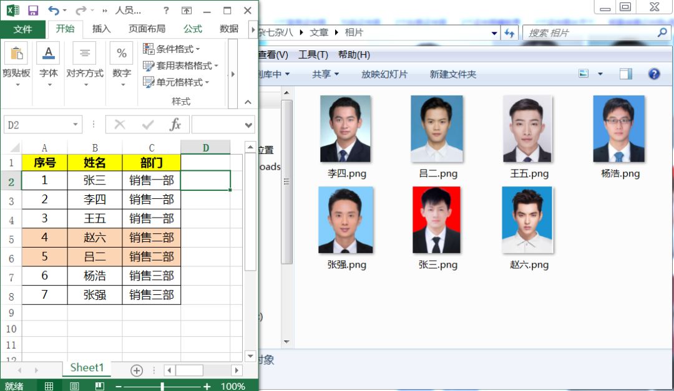The width and height of the screenshot is (674, 391).
Task: Open 工具(T) menu in Explorer
Action: click(x=313, y=55)
